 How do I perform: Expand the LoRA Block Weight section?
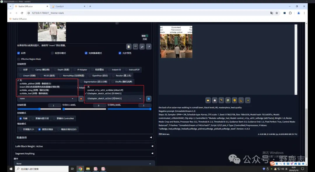[x=84, y=146]
